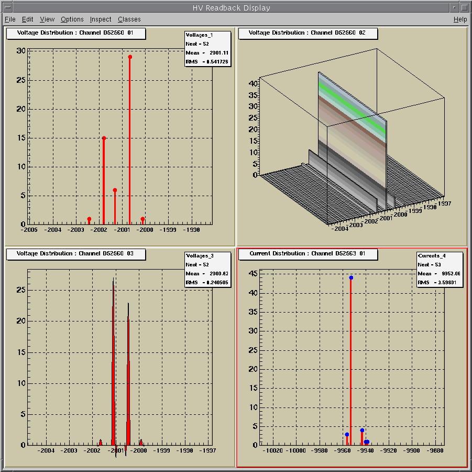The height and width of the screenshot is (472, 472).
Task: Click the tallest red marker at 29 in channel 01 plot
Action: [130, 57]
